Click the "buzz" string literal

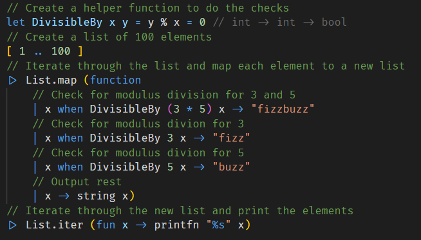pos(231,167)
